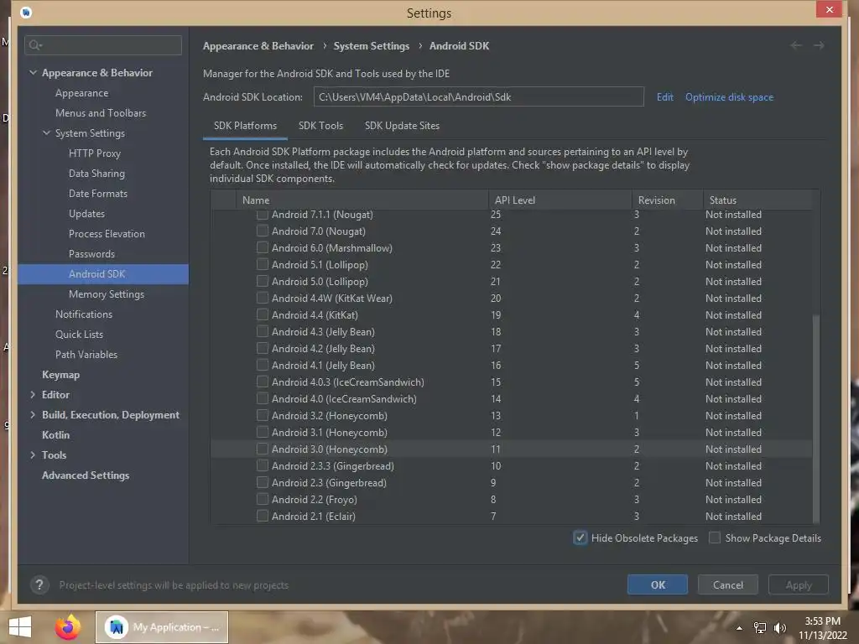The width and height of the screenshot is (859, 644).
Task: Click the forward navigation arrow
Action: click(819, 45)
